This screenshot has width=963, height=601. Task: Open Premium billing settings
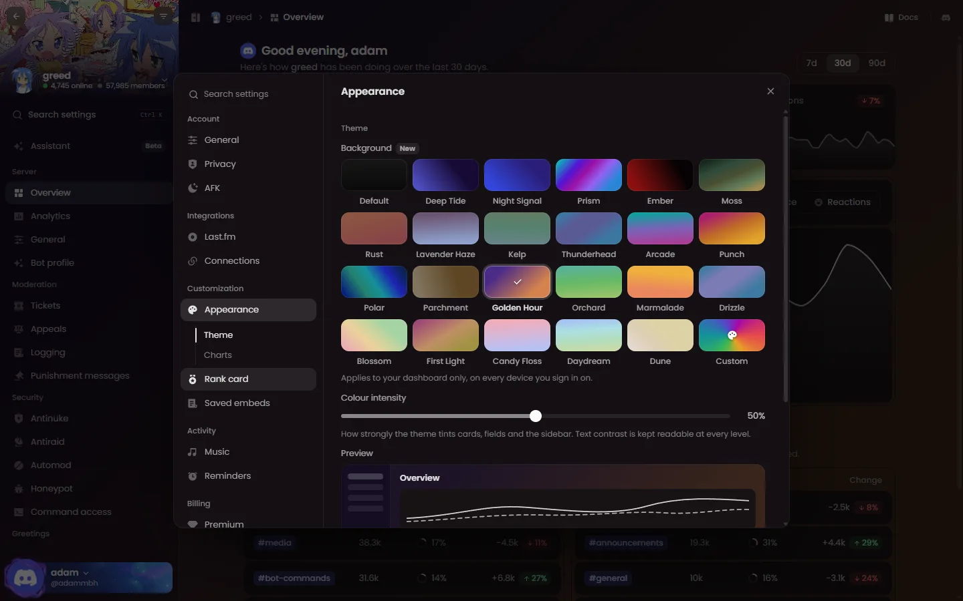tap(248, 524)
